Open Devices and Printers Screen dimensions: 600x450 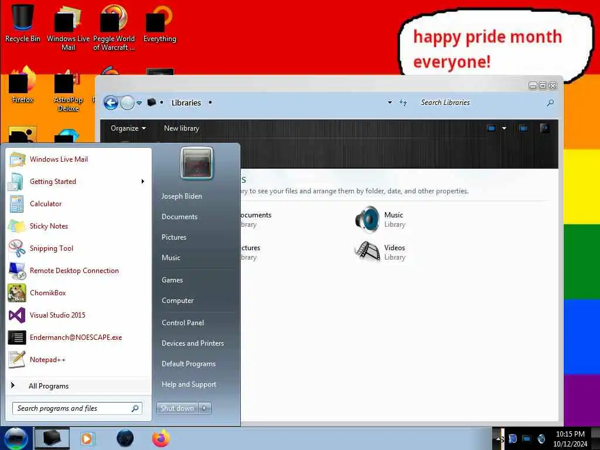click(x=192, y=343)
